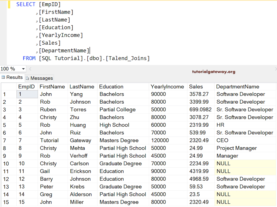Screen dimensions: 277x207
Task: Click the 'Ruben' FirstName cell
Action: tap(53, 110)
